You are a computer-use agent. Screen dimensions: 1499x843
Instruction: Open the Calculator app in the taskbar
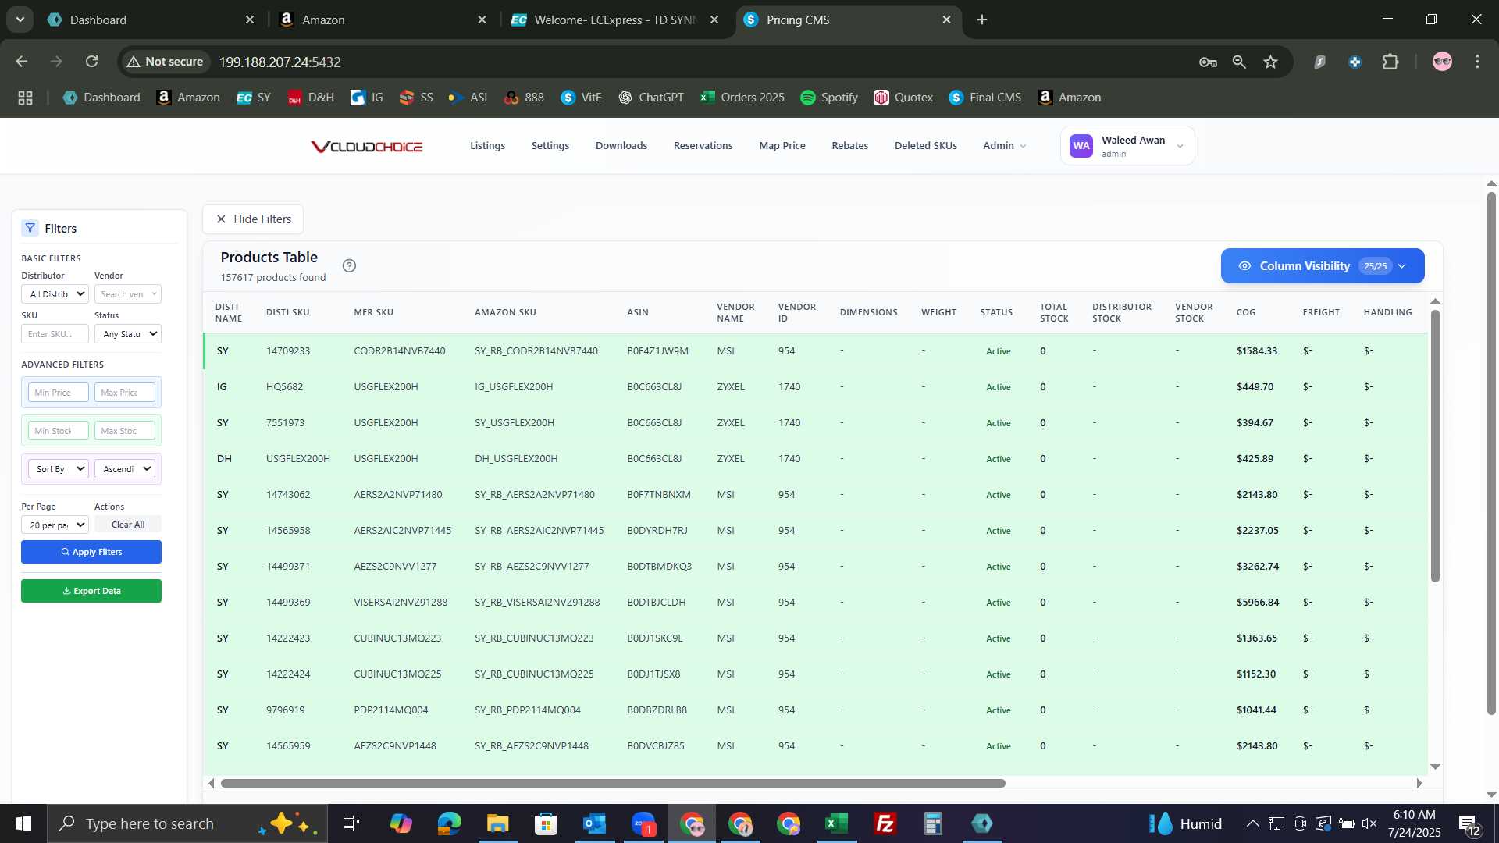click(934, 823)
